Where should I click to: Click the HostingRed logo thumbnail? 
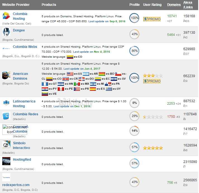coord(6,161)
